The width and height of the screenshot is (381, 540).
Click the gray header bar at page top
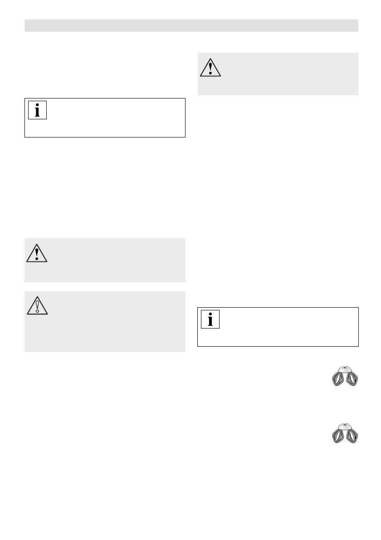click(x=191, y=25)
